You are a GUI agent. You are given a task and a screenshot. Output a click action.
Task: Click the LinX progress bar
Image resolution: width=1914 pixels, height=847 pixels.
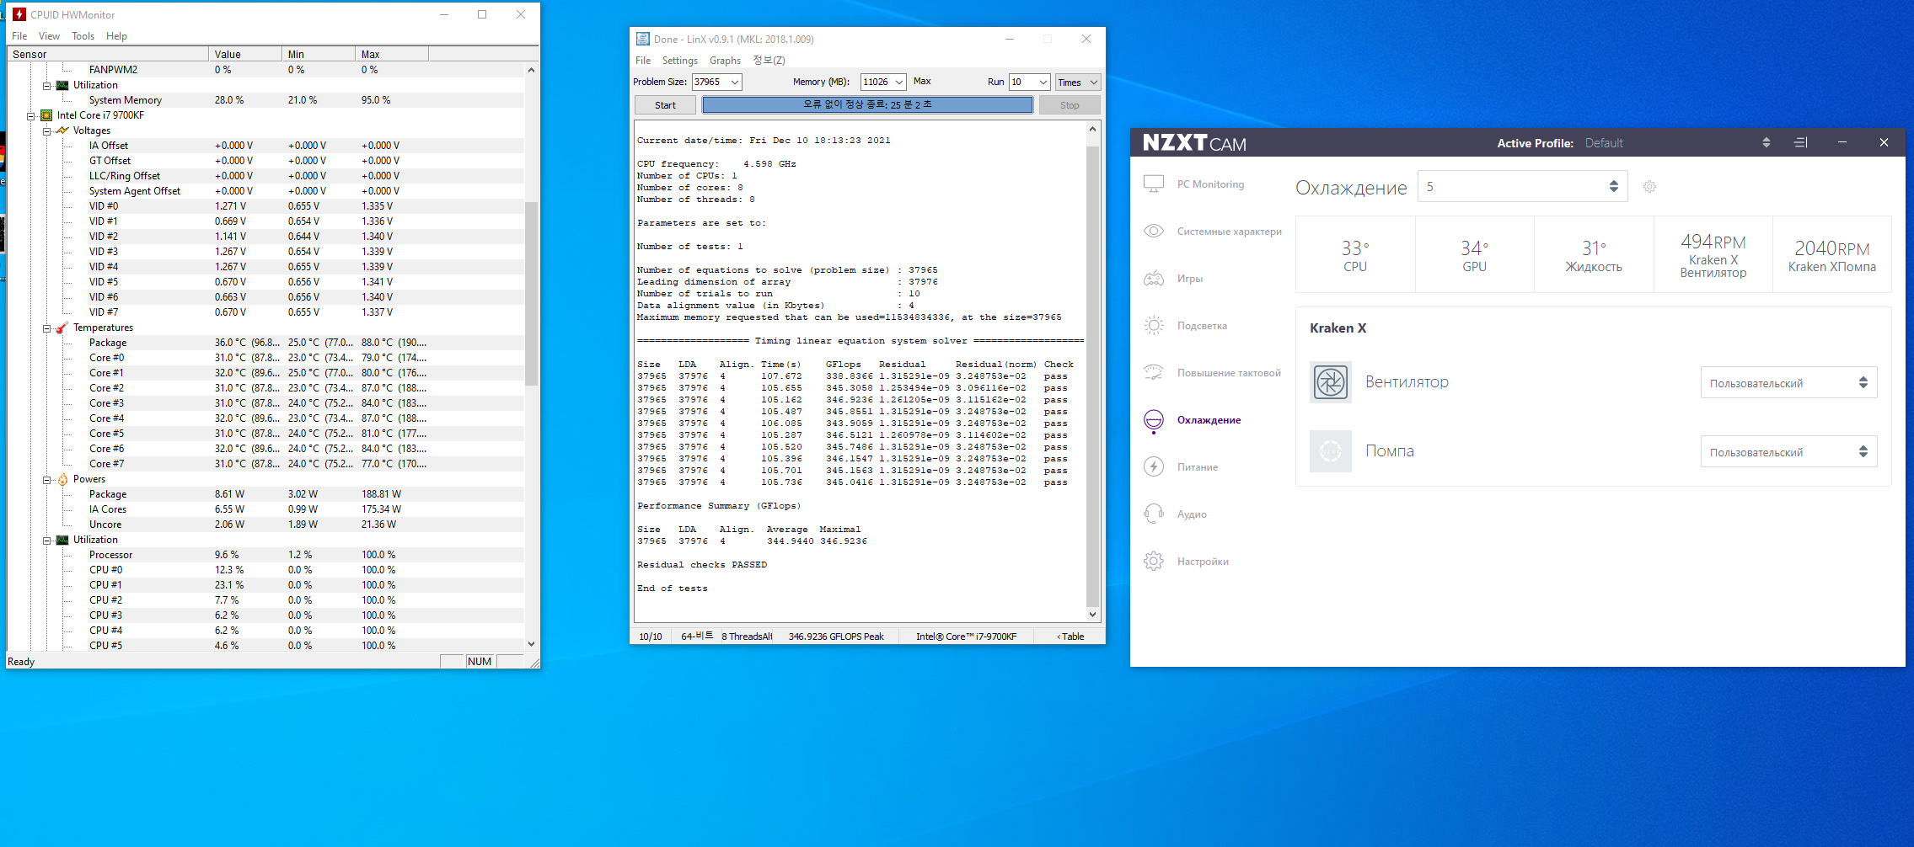click(867, 104)
